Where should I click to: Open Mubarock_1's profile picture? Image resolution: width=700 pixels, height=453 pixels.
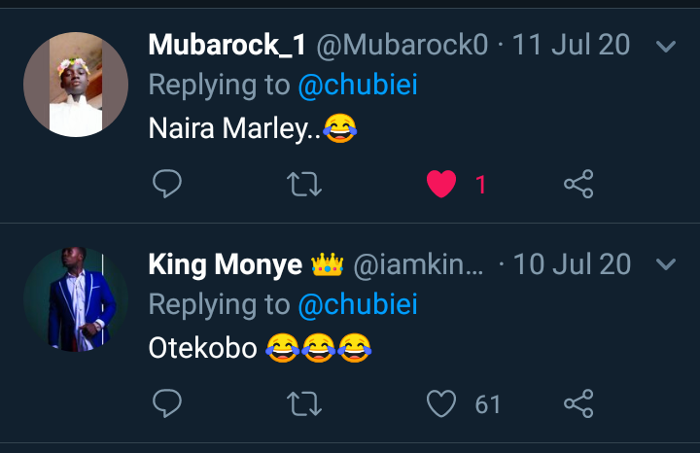(76, 85)
